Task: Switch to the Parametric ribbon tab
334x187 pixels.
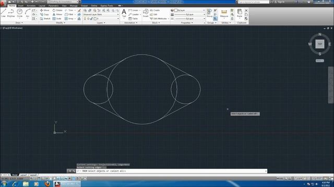Action: (53, 6)
